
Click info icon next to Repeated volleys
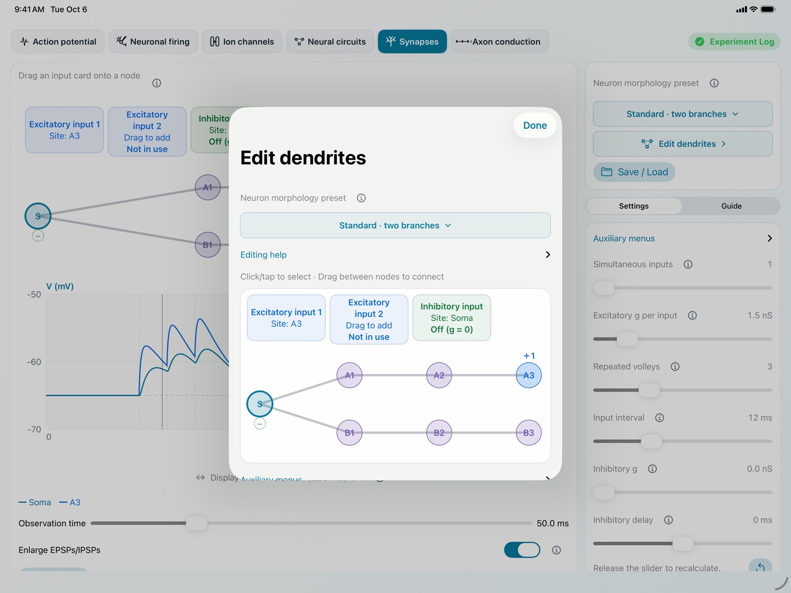click(x=675, y=366)
